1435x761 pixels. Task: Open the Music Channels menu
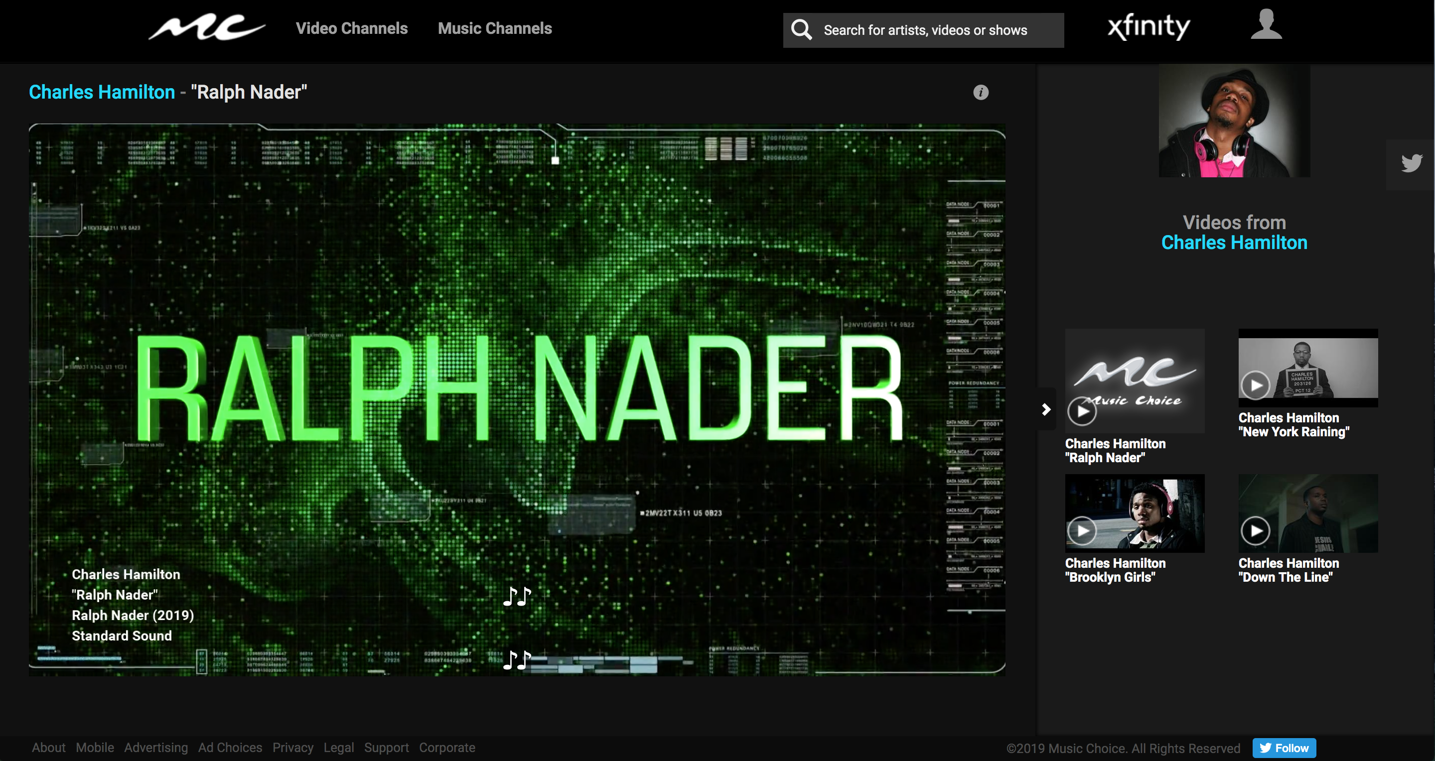tap(495, 28)
